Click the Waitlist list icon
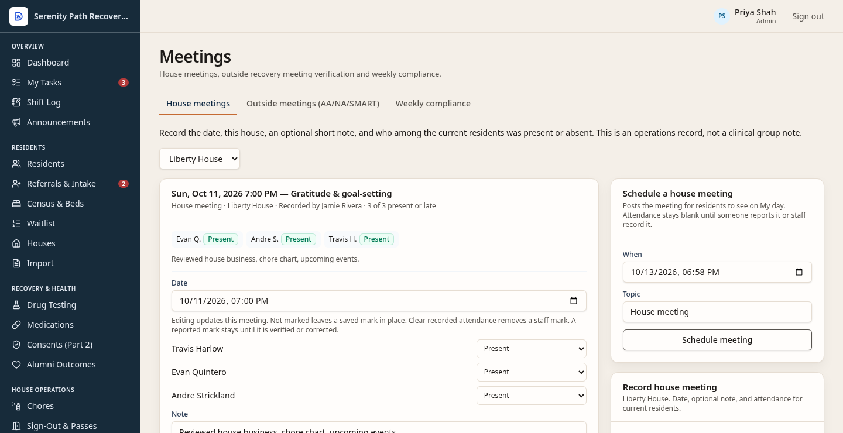Viewport: 843px width, 433px height. [x=16, y=224]
